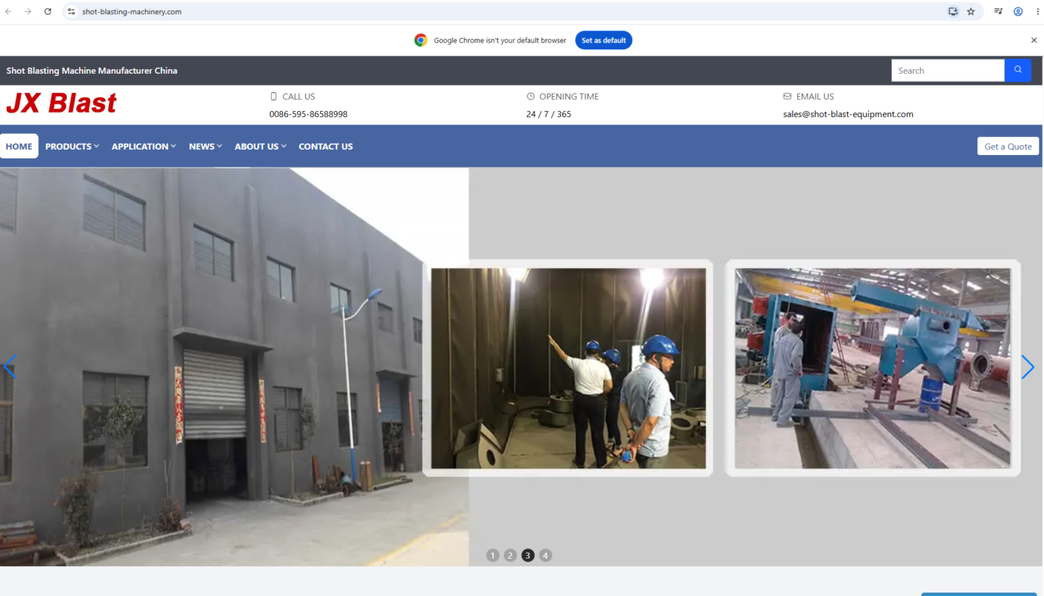Screen dimensions: 1044x596
Task: Click phone number 0086-595-86588998
Action: [x=308, y=114]
